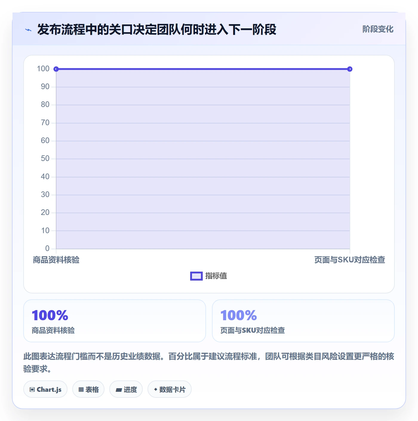Click the 100 y-axis tick label
418x421 pixels.
coord(43,69)
